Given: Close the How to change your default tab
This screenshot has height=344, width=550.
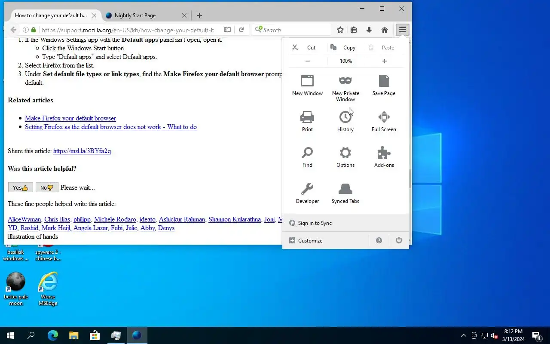Looking at the screenshot, I should (94, 15).
